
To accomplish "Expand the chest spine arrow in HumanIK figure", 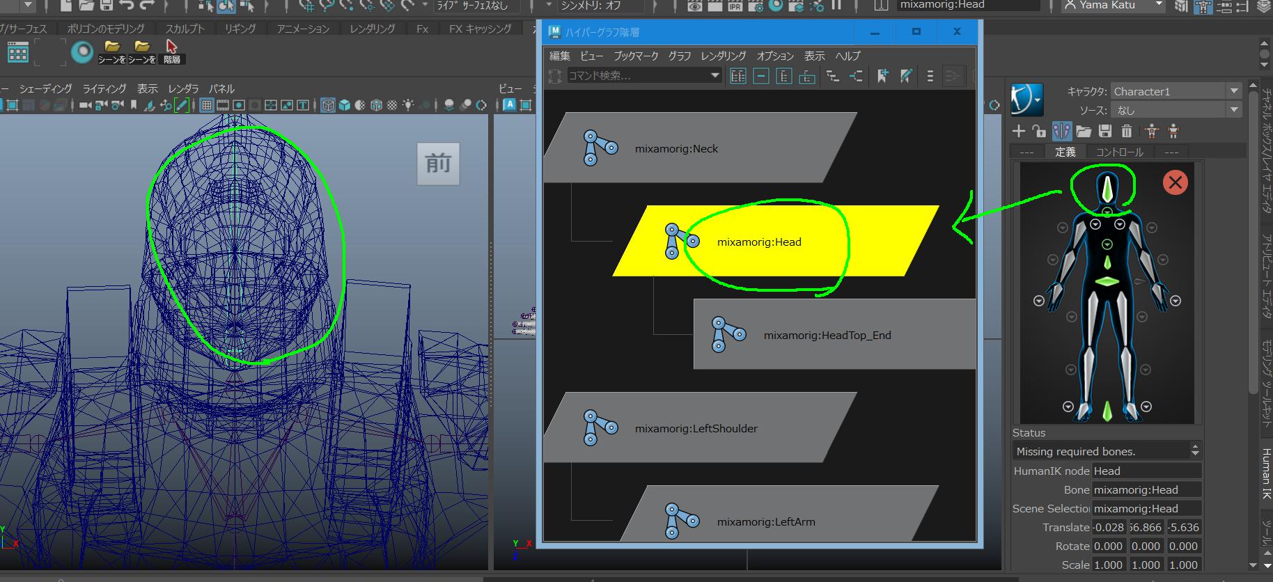I will coord(1107,244).
